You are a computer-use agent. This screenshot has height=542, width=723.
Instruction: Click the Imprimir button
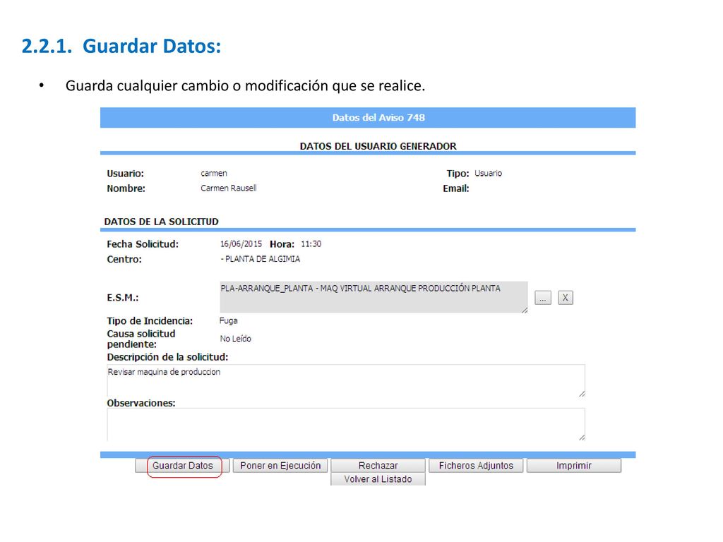click(573, 466)
